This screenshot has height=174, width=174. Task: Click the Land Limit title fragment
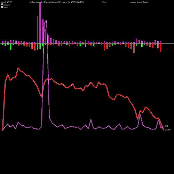point(143,2)
